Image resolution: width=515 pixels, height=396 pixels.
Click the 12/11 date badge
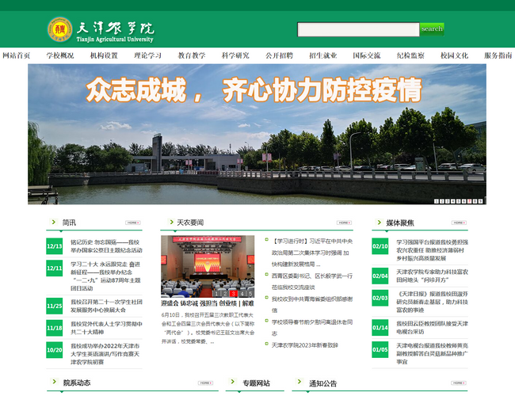click(54, 268)
